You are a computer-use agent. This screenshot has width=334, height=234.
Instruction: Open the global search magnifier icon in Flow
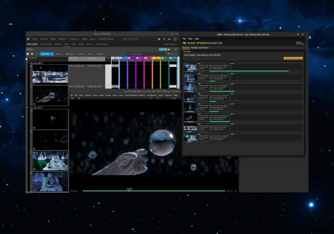tap(125, 39)
